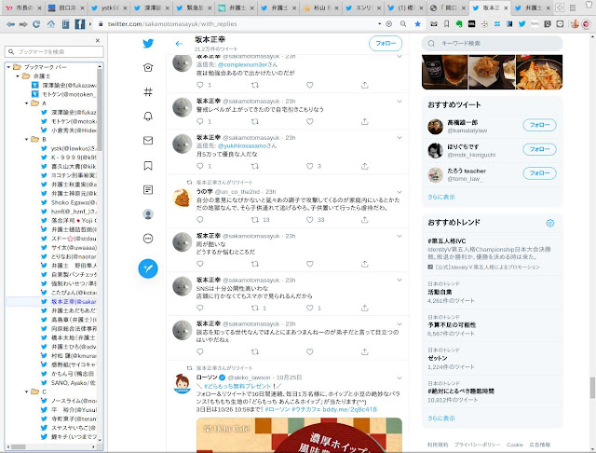This screenshot has height=453, width=596.
Task: Reply to the 月5万 tweet
Action: coord(200,166)
